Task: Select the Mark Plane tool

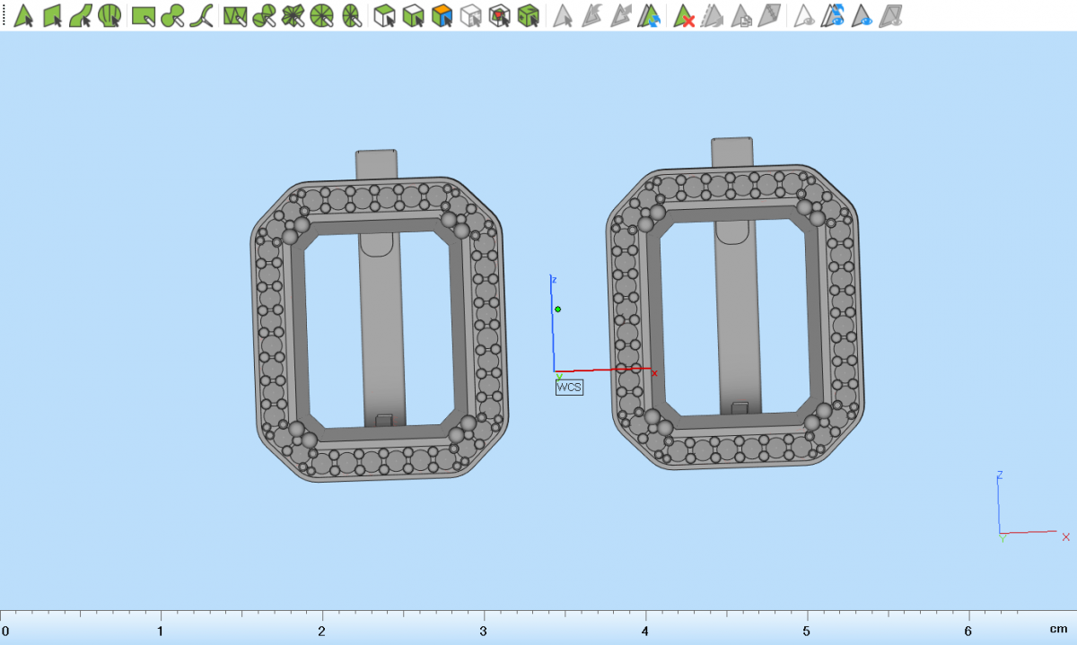Action: 52,15
